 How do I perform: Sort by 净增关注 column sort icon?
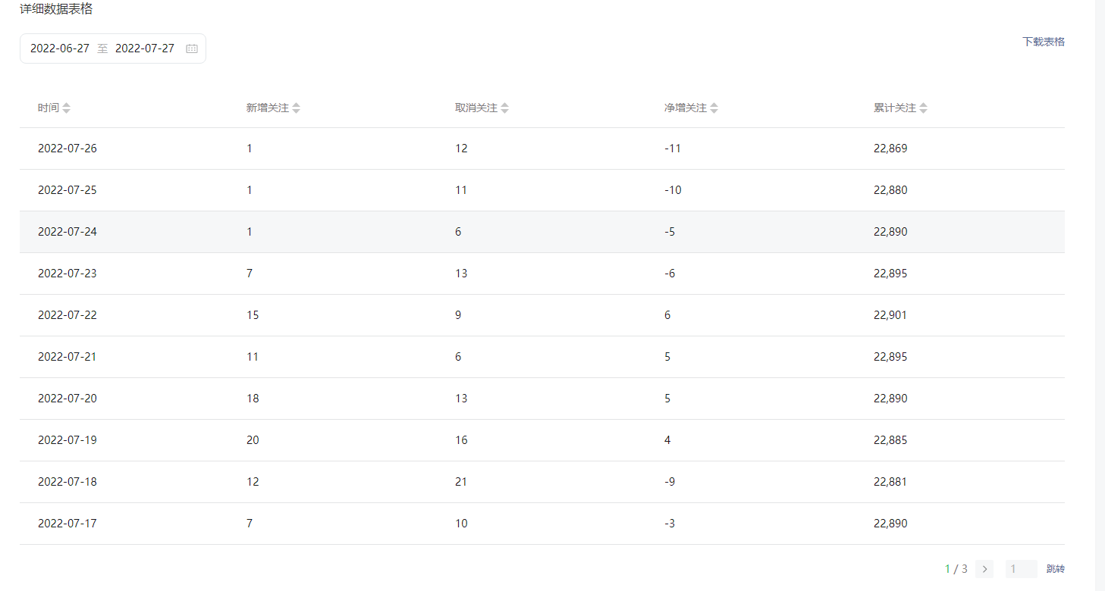714,108
